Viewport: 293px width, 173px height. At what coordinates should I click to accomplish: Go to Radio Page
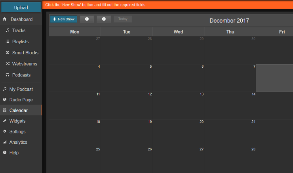[x=21, y=100]
